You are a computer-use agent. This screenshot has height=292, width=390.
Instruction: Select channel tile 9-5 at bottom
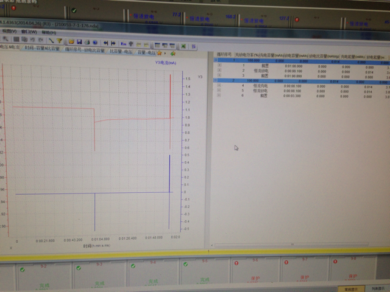(x=205, y=271)
